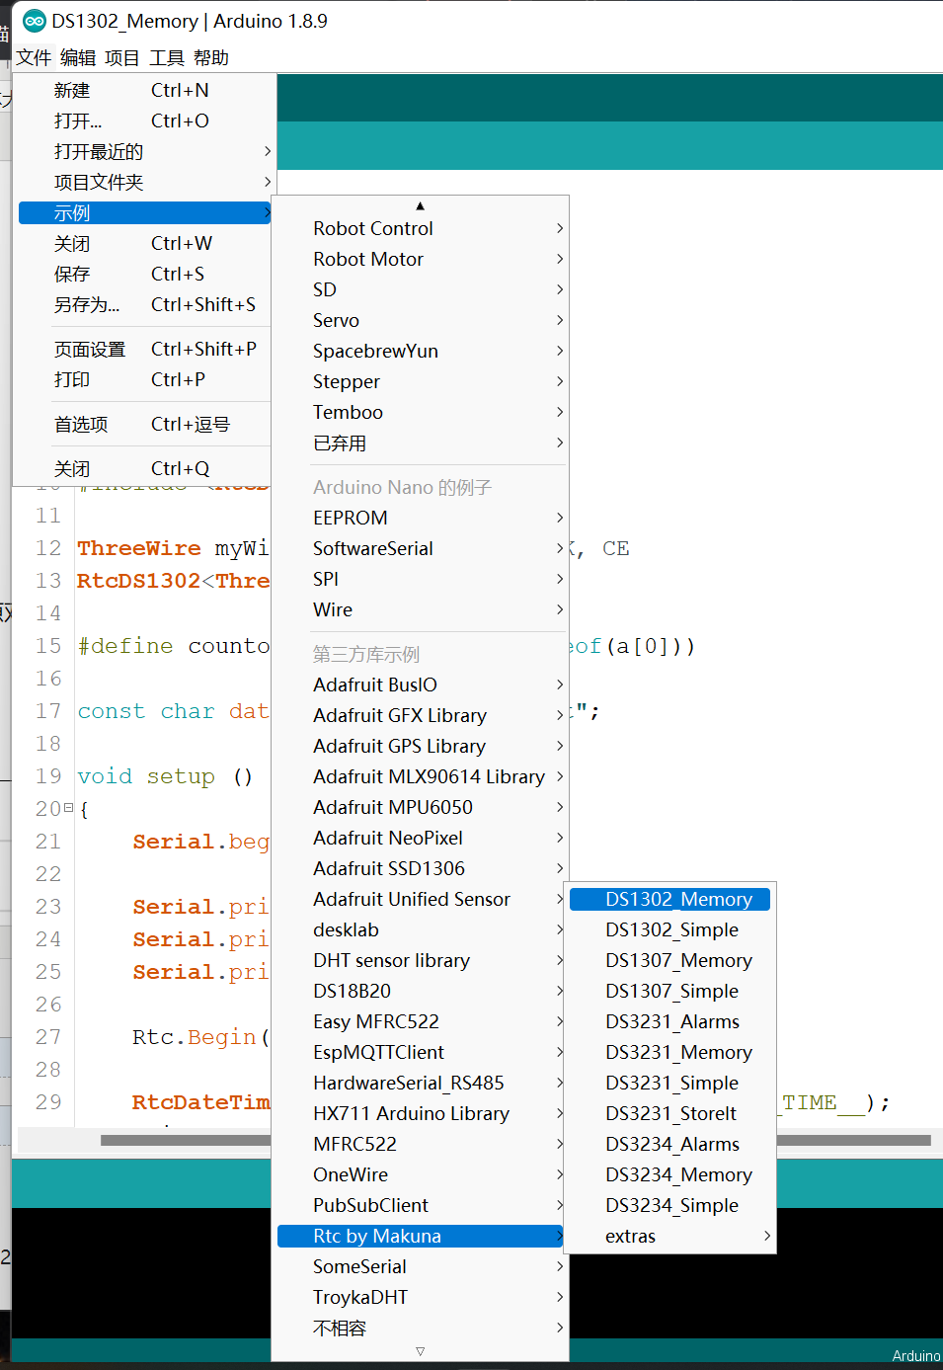943x1370 pixels.
Task: Open 首选项 preferences entry
Action: click(144, 424)
